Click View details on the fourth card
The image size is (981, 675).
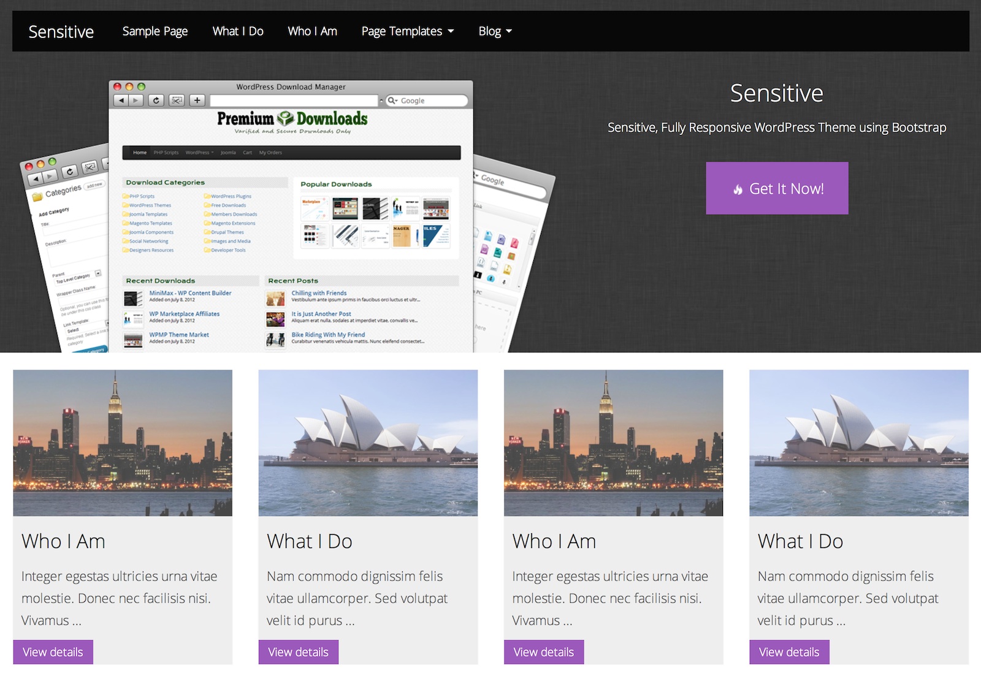coord(789,652)
